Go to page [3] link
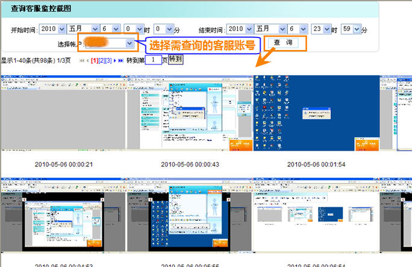 pyautogui.click(x=108, y=60)
